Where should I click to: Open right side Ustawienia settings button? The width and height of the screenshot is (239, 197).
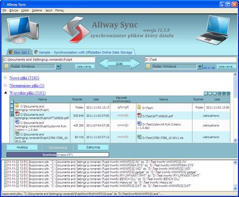(x=226, y=66)
